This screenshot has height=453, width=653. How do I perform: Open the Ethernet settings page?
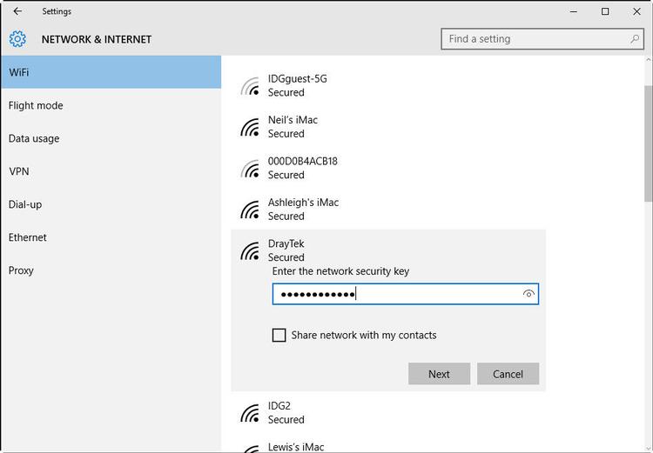click(28, 237)
